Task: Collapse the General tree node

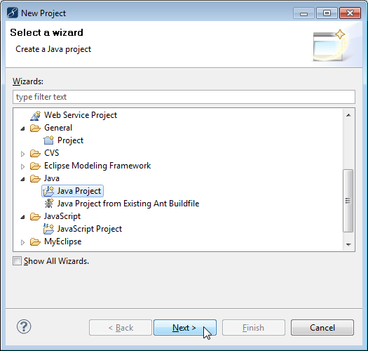Action: 22,128
